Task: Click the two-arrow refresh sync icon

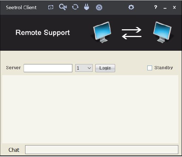Action: click(x=75, y=7)
